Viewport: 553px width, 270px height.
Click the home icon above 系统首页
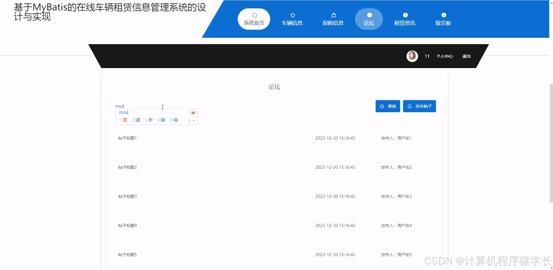254,15
